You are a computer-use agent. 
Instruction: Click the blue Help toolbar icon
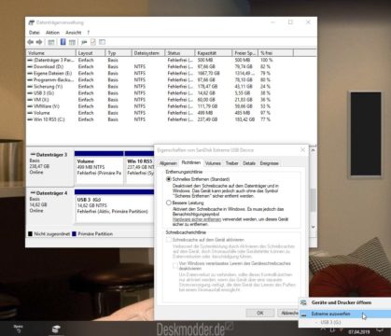pyautogui.click(x=63, y=42)
